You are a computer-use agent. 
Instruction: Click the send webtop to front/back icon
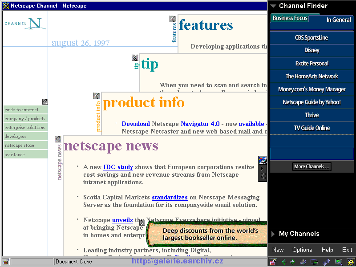coord(326,262)
